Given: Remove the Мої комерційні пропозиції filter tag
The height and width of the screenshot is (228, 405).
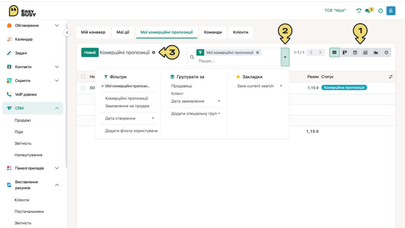Looking at the screenshot, I should [x=257, y=53].
